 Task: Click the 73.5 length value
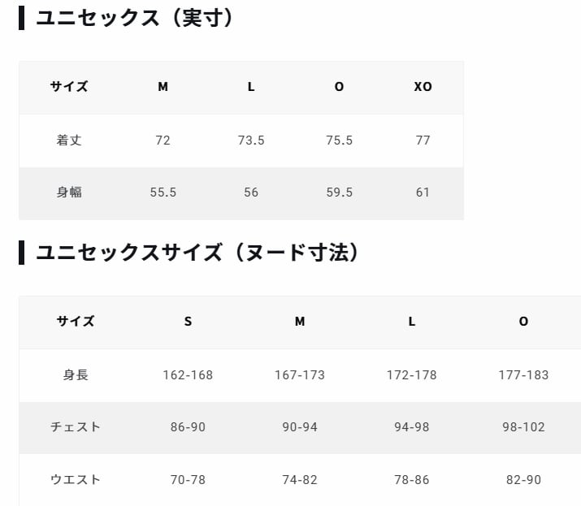click(x=251, y=141)
